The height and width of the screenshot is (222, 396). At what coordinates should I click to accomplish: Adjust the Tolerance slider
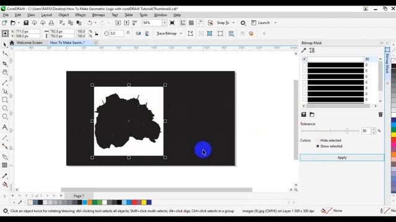pos(330,131)
